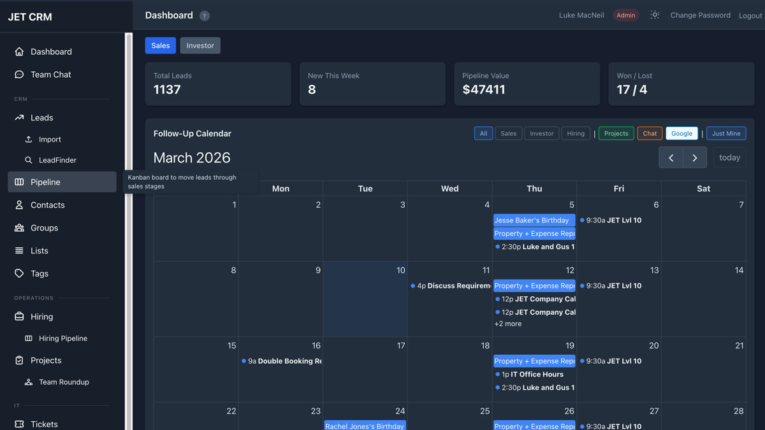765x430 pixels.
Task: Toggle the Google calendar filter
Action: click(x=681, y=133)
